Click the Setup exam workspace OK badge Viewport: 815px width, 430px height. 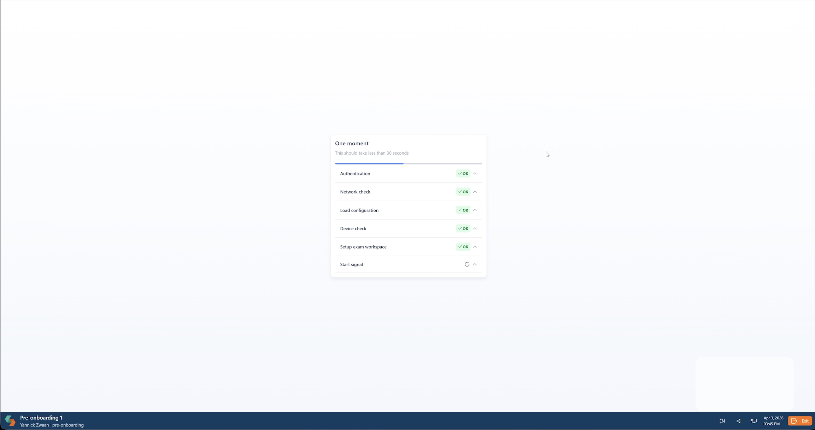[463, 247]
